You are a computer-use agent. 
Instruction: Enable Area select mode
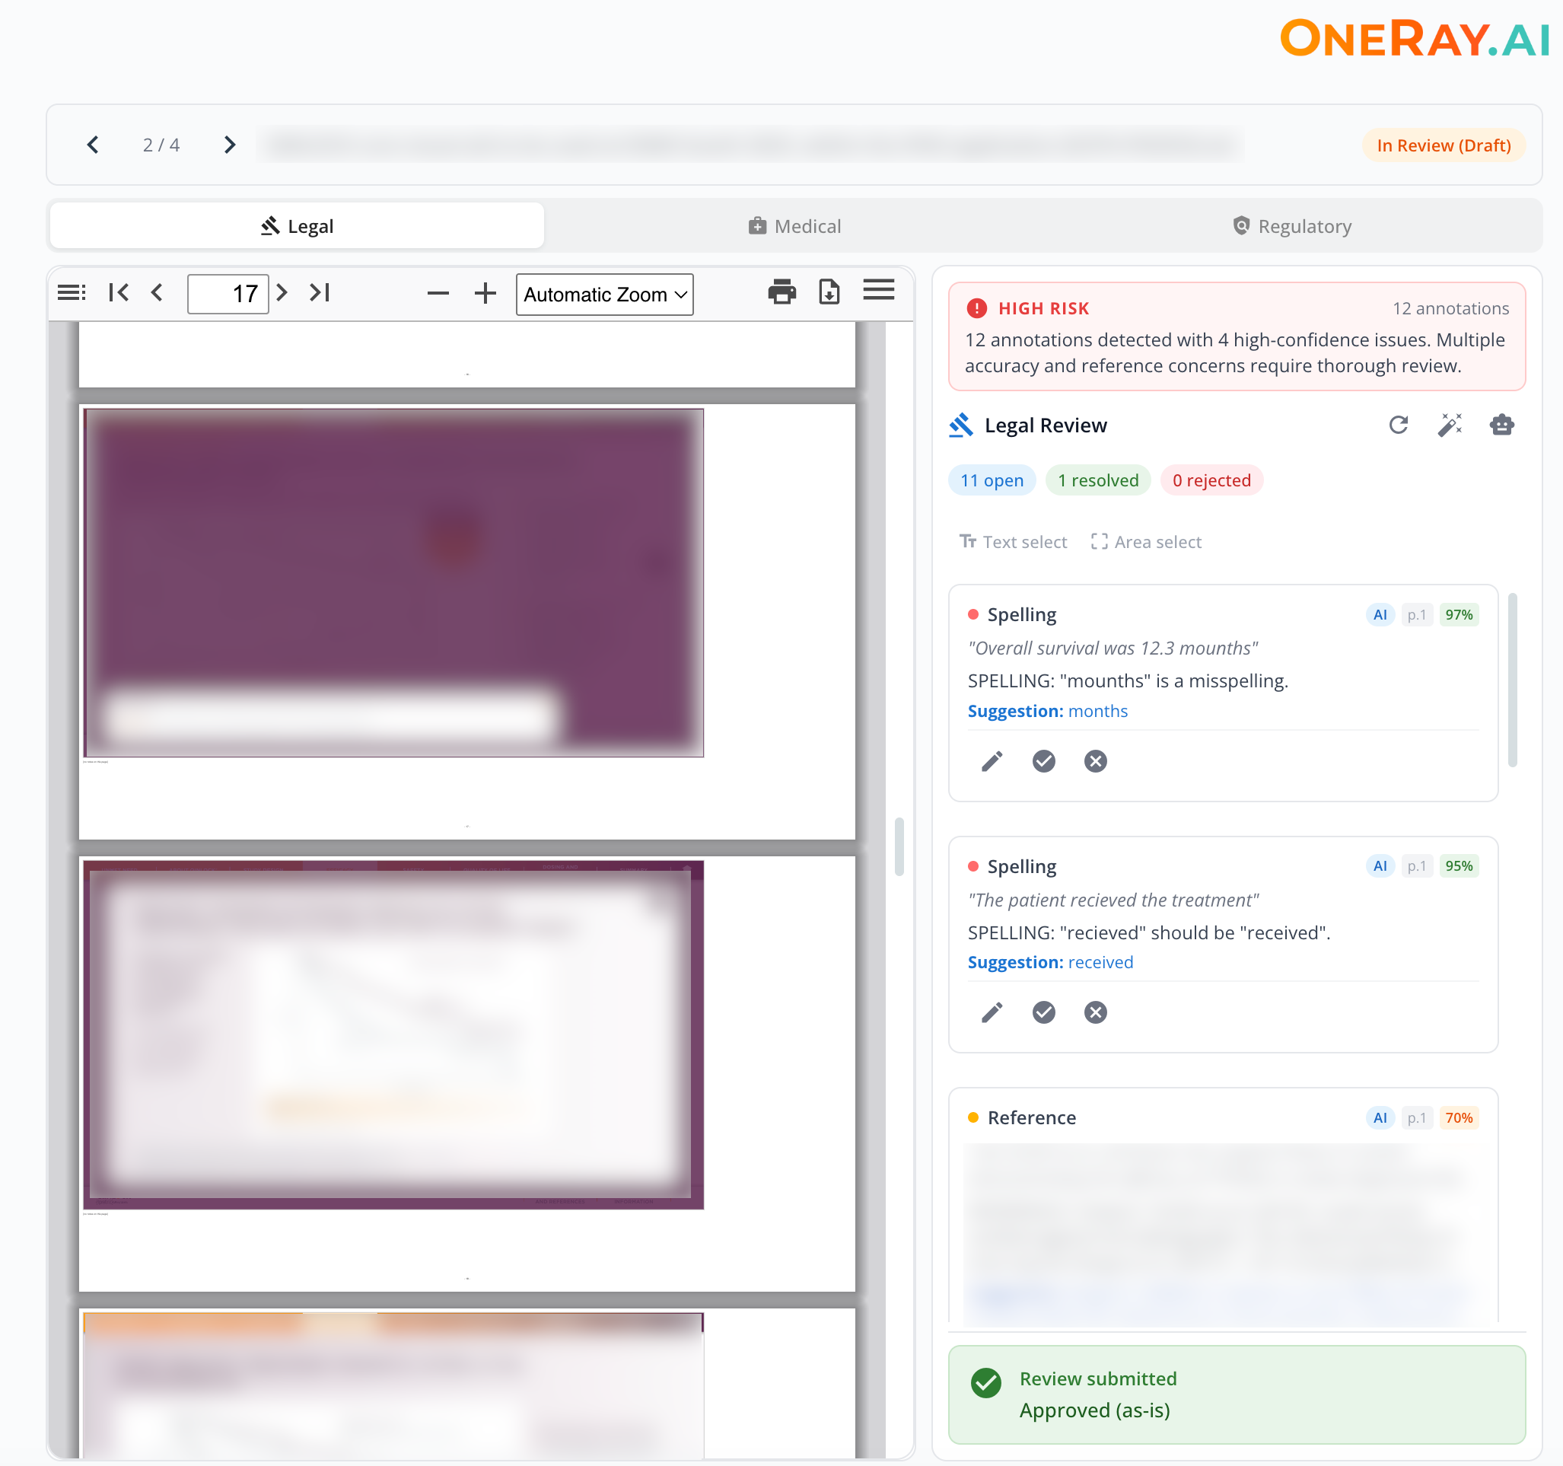pos(1146,542)
